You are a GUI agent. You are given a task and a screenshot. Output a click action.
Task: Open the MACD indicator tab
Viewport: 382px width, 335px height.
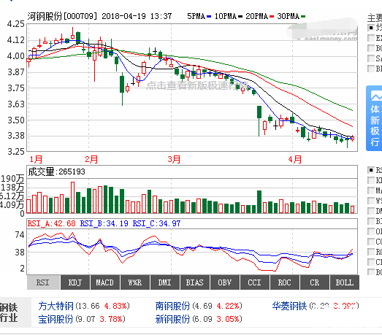pyautogui.click(x=105, y=282)
